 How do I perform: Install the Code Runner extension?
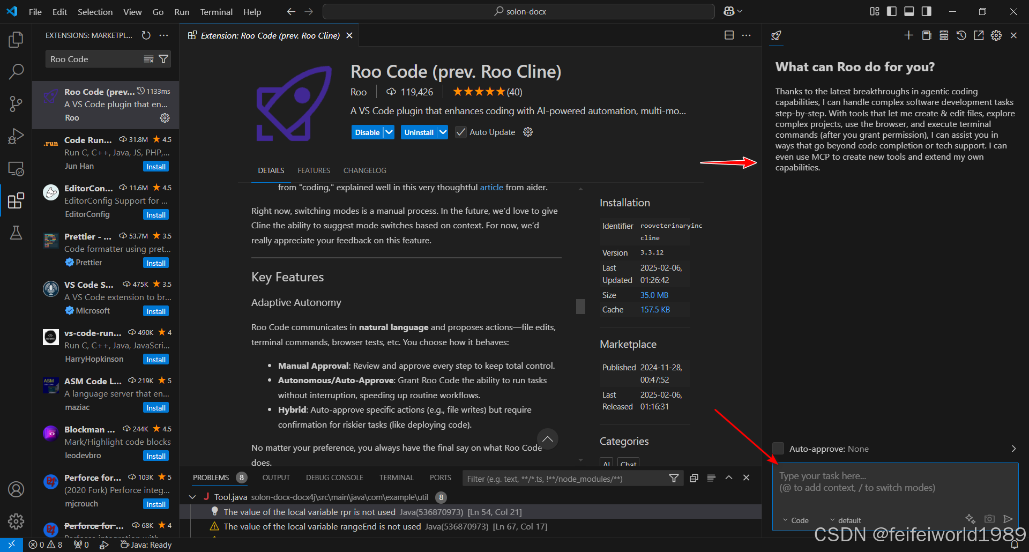coord(156,167)
